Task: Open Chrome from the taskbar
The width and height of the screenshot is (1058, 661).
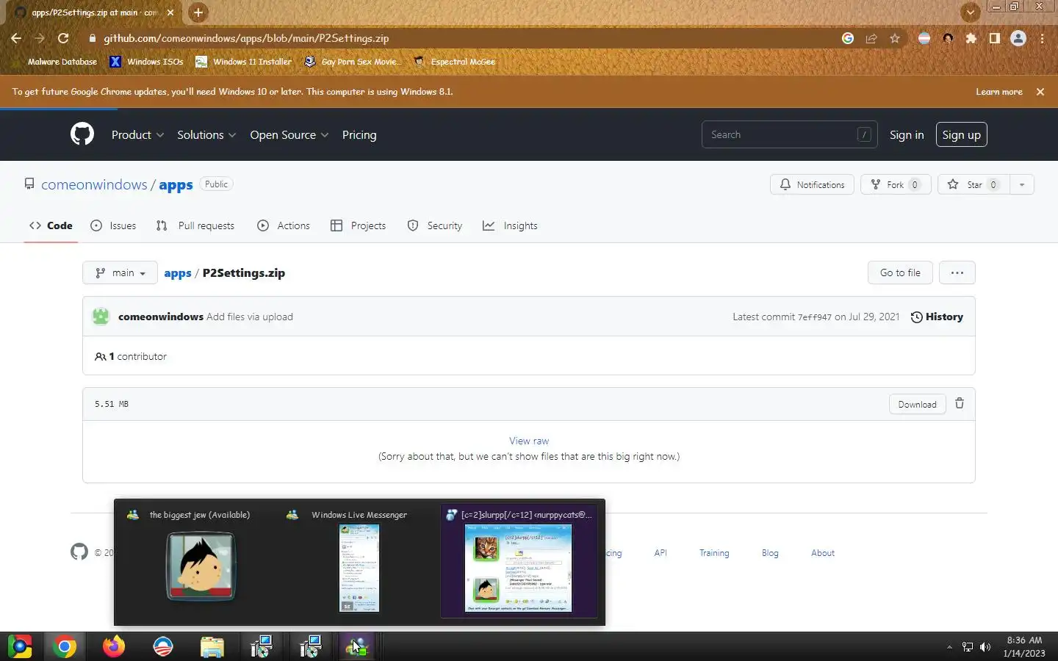Action: pos(65,646)
